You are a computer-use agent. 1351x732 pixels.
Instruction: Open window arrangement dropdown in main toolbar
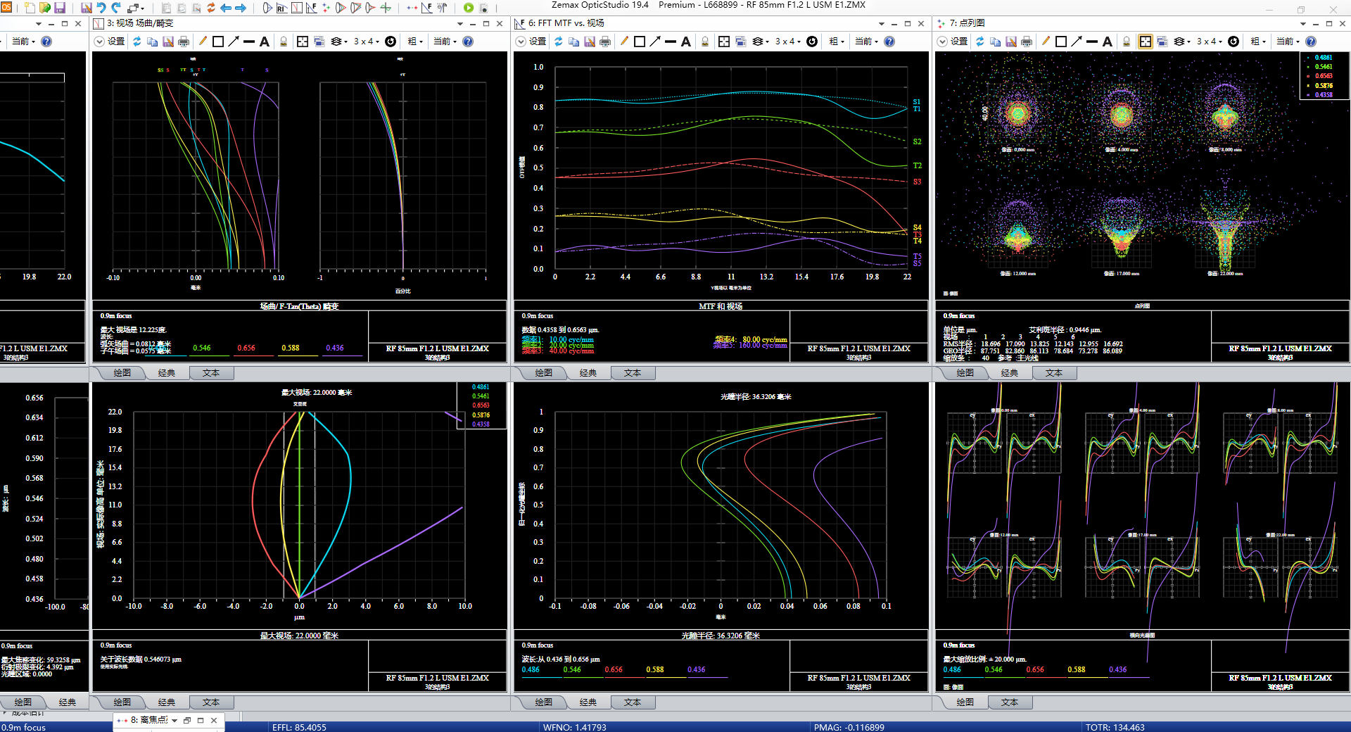click(x=135, y=8)
